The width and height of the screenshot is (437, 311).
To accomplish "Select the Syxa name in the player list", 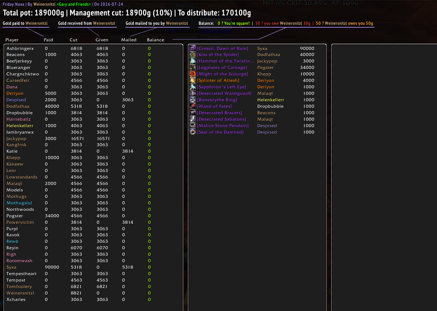I will tap(11, 268).
